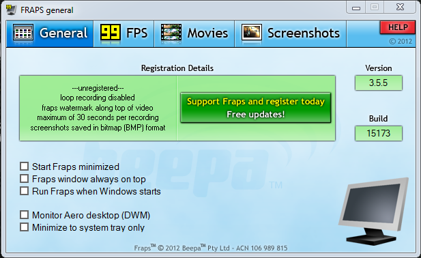Click the Build 15173 field
The height and width of the screenshot is (258, 421).
click(378, 133)
